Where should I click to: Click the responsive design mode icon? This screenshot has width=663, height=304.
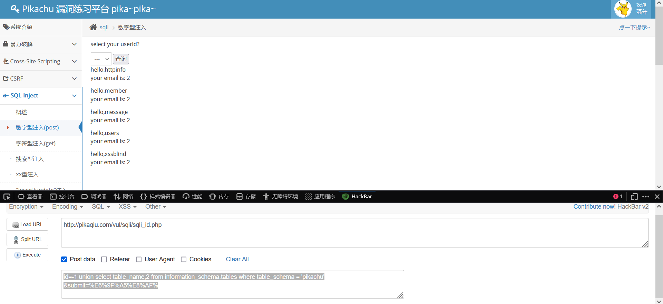pos(634,197)
